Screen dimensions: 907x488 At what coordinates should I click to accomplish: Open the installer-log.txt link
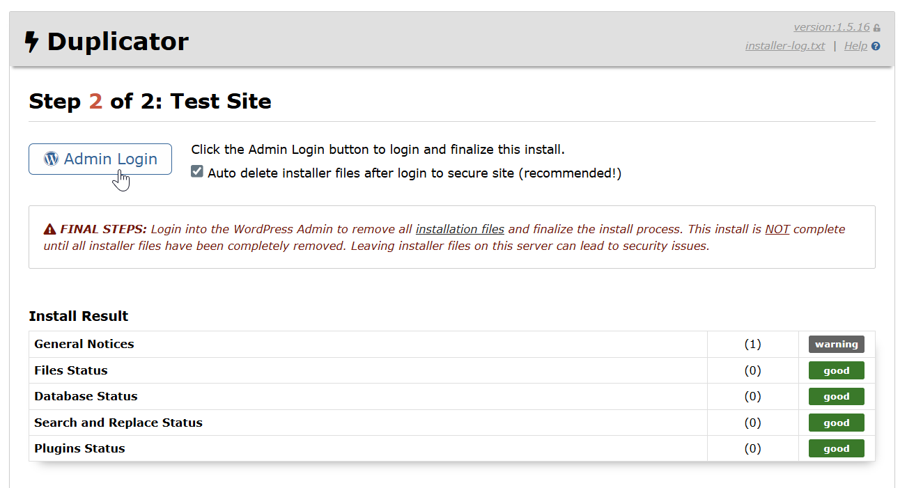click(x=785, y=46)
